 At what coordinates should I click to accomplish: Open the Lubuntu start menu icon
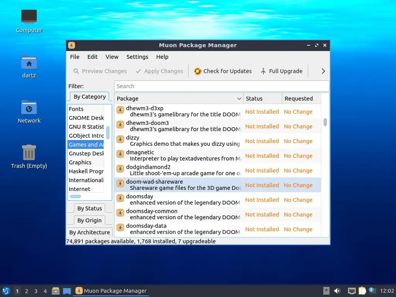pos(6,291)
